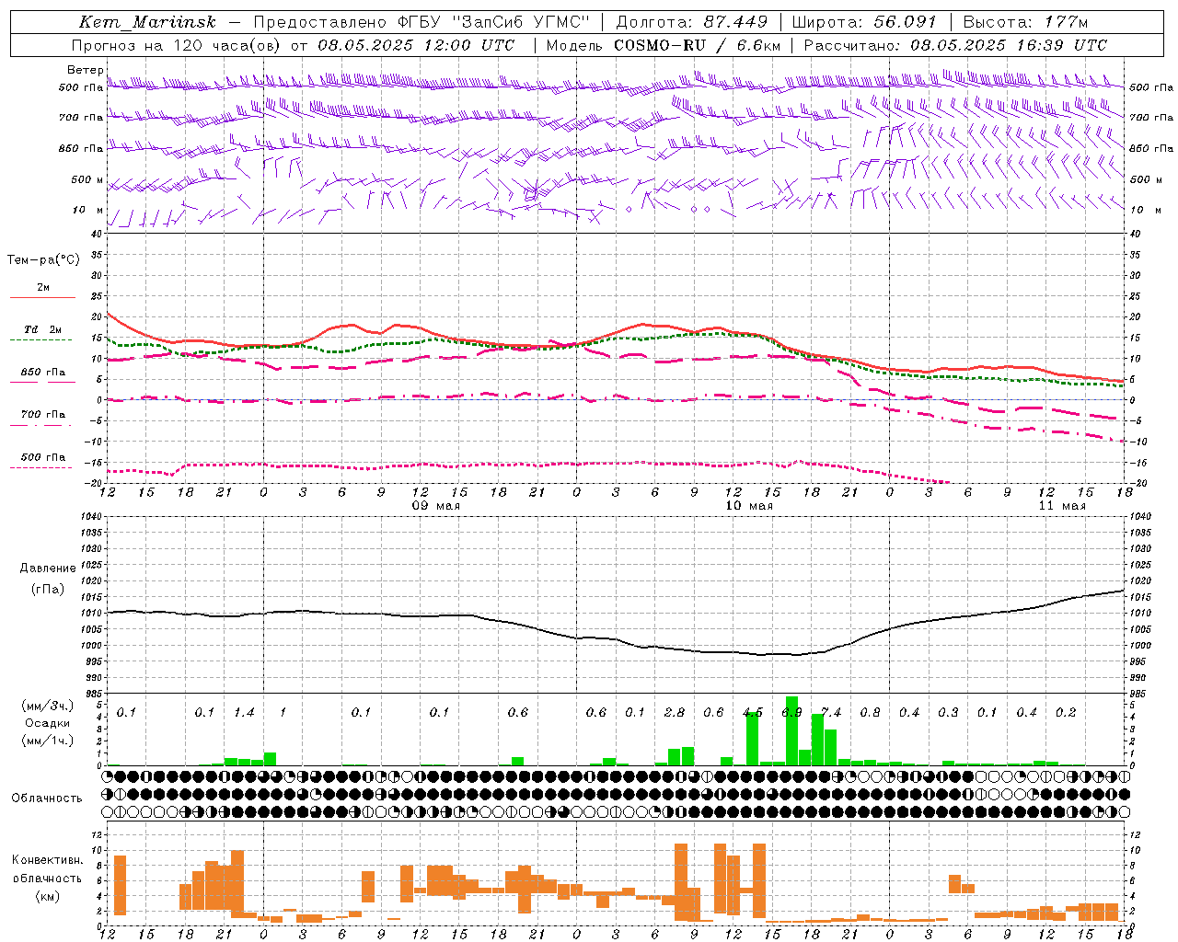Click the tallest green precipitation bar
Image resolution: width=1178 pixels, height=942 pixels.
pyautogui.click(x=791, y=730)
